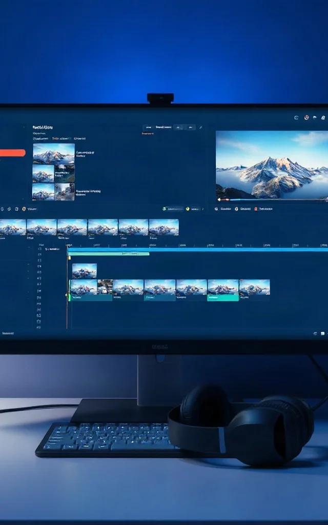Click the mountain video preview image
The image size is (328, 525).
(272, 165)
